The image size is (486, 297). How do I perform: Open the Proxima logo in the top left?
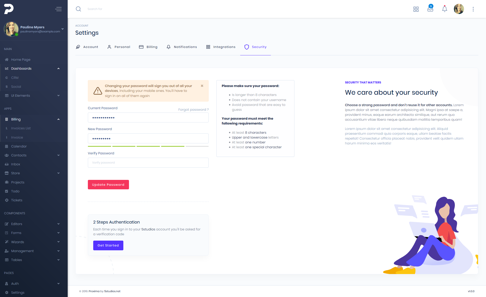click(x=8, y=9)
